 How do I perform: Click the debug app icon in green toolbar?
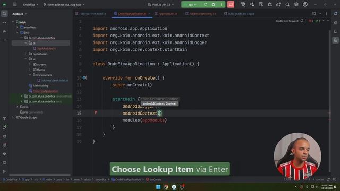pyautogui.click(x=214, y=4)
